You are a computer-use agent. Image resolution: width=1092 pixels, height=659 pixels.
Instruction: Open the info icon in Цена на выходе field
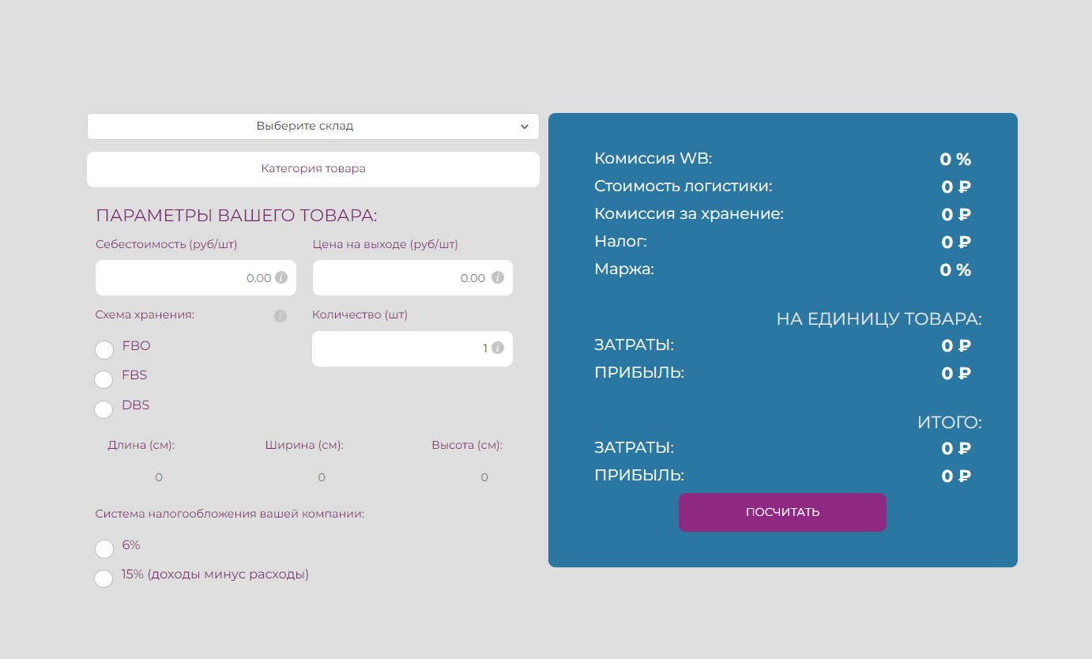[497, 277]
